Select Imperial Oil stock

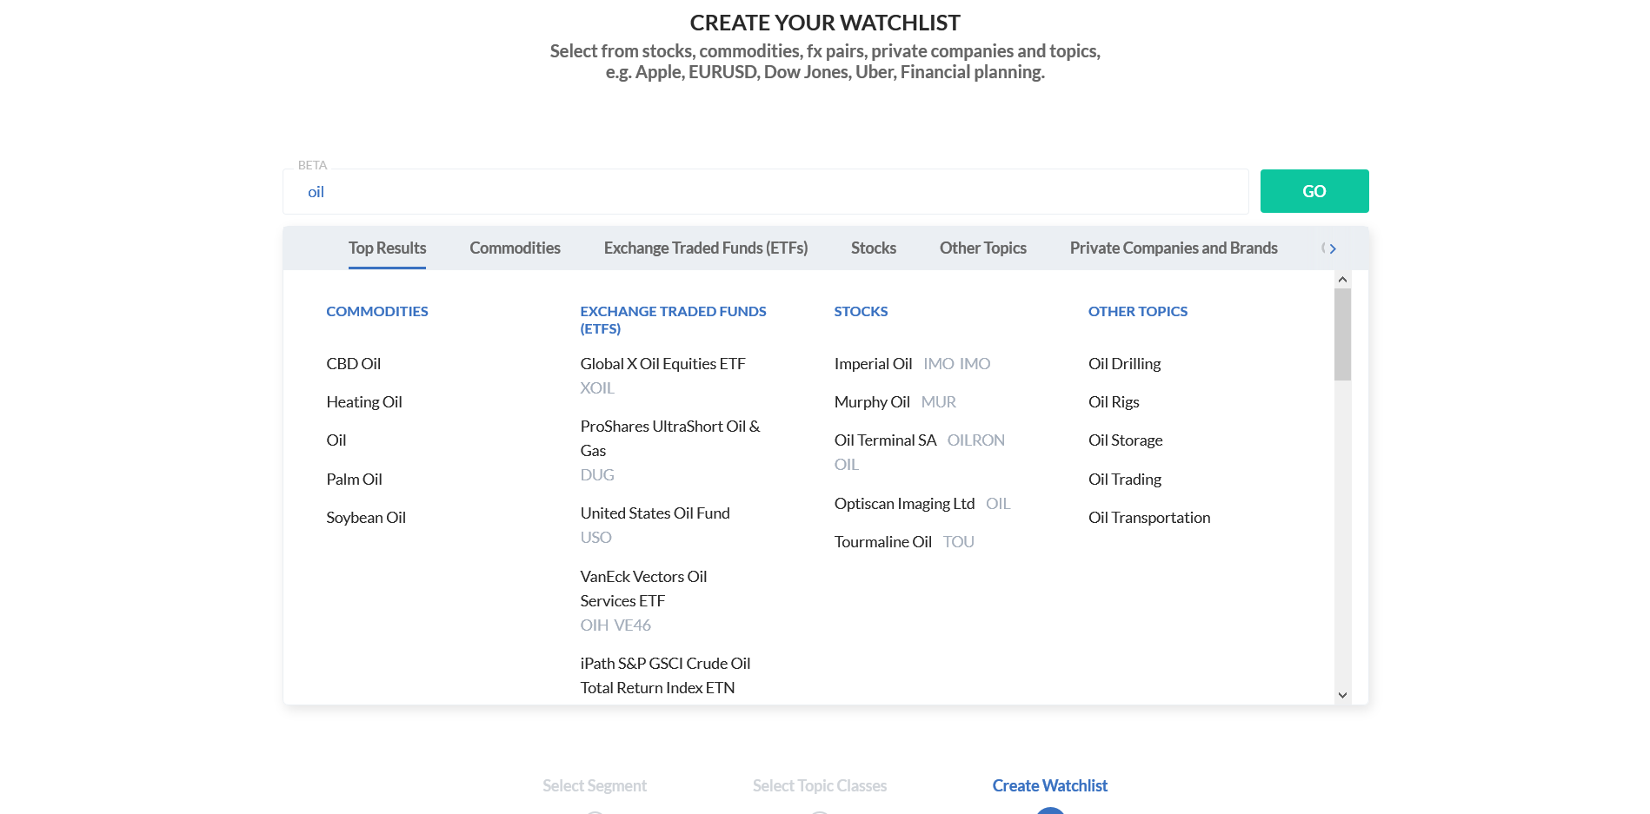coord(873,364)
